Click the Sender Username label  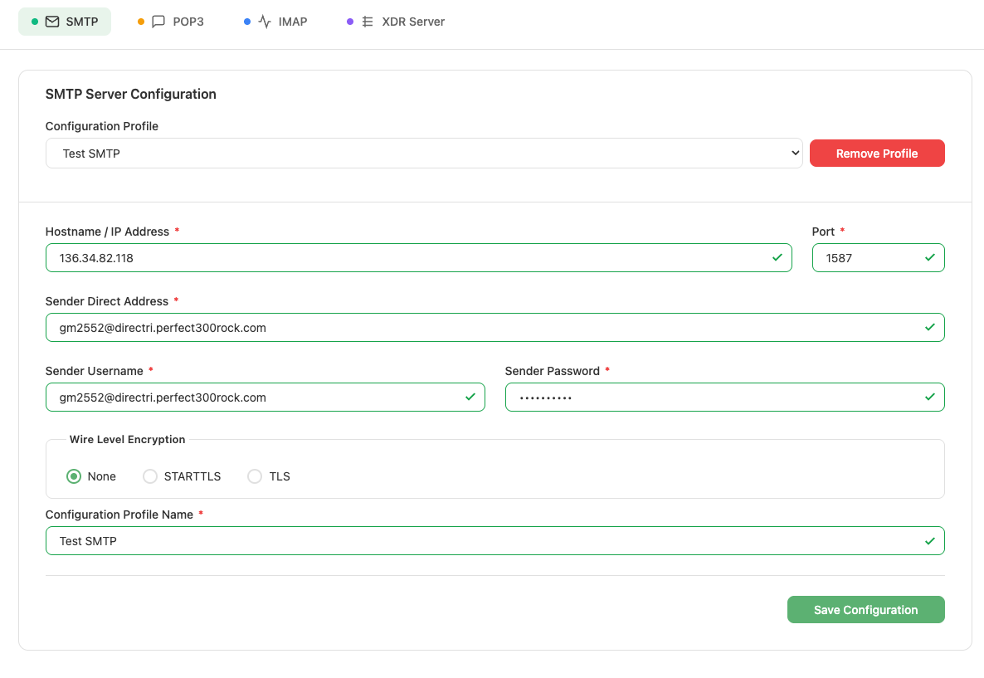pos(94,371)
